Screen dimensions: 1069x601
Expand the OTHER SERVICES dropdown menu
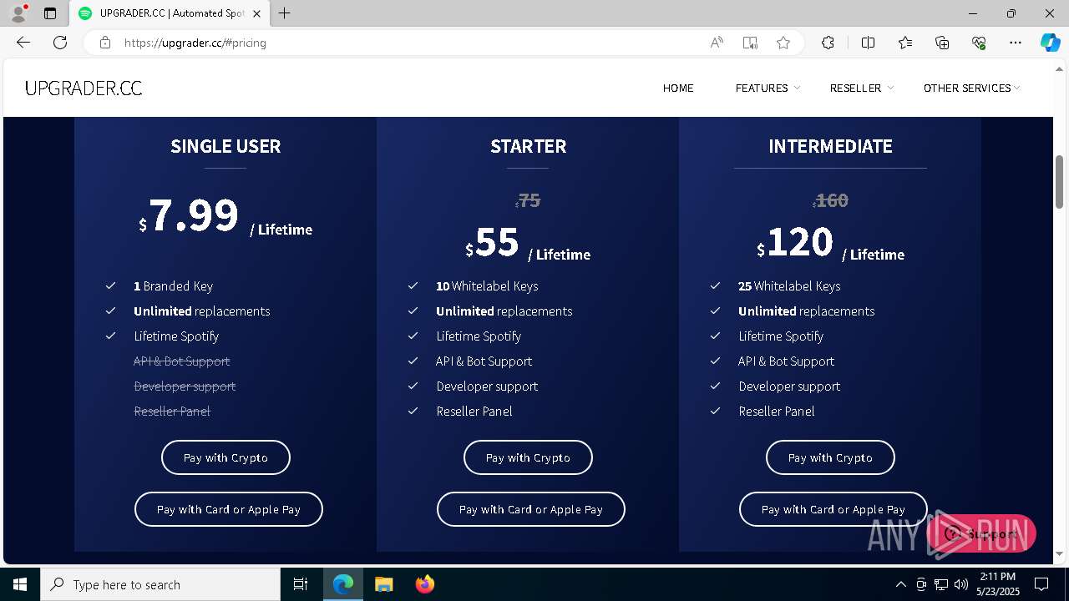click(x=971, y=88)
